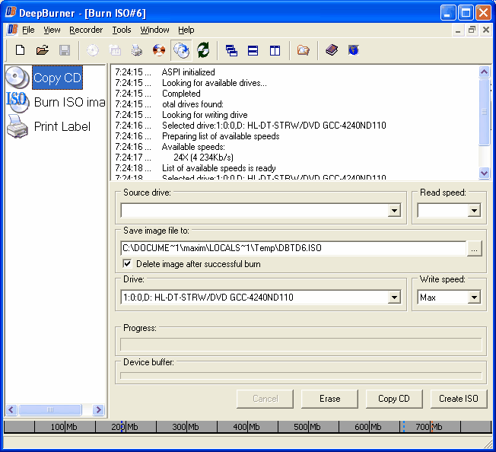Click log line 'ASPI initialized'
This screenshot has height=452, width=496.
coord(188,72)
